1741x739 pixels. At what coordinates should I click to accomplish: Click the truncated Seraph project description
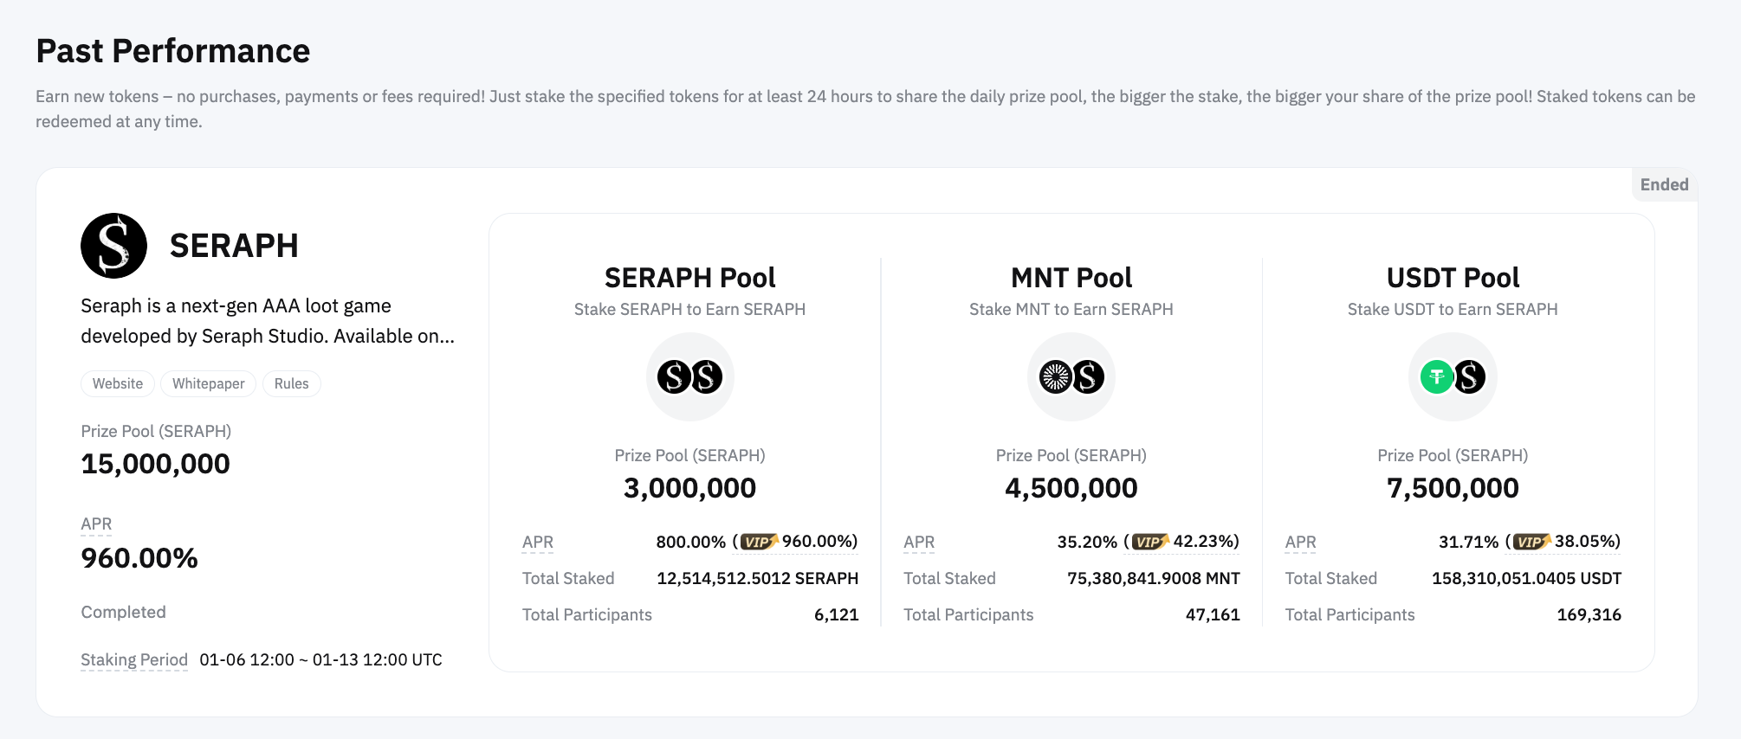[267, 321]
